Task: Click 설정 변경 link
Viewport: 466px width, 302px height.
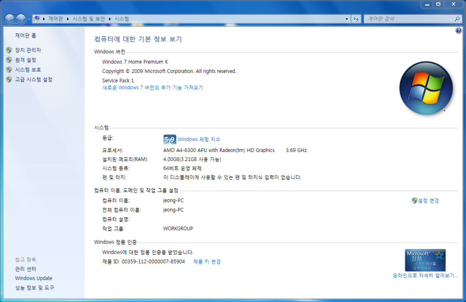Action: pyautogui.click(x=428, y=201)
